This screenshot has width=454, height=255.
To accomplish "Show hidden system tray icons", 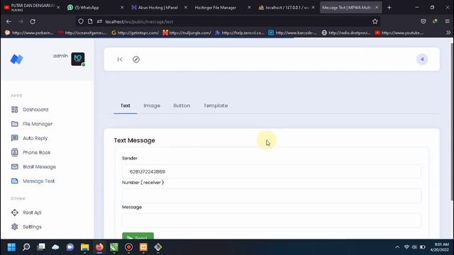I will click(397, 247).
